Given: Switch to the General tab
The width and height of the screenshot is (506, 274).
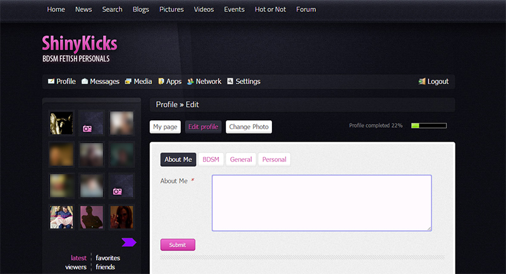Looking at the screenshot, I should (241, 159).
